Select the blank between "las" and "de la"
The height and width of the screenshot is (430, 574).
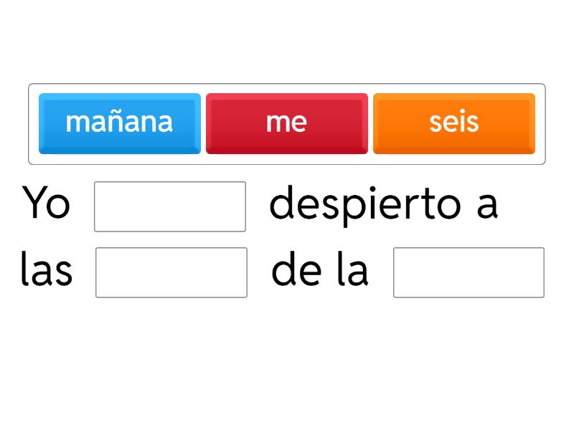pyautogui.click(x=171, y=272)
